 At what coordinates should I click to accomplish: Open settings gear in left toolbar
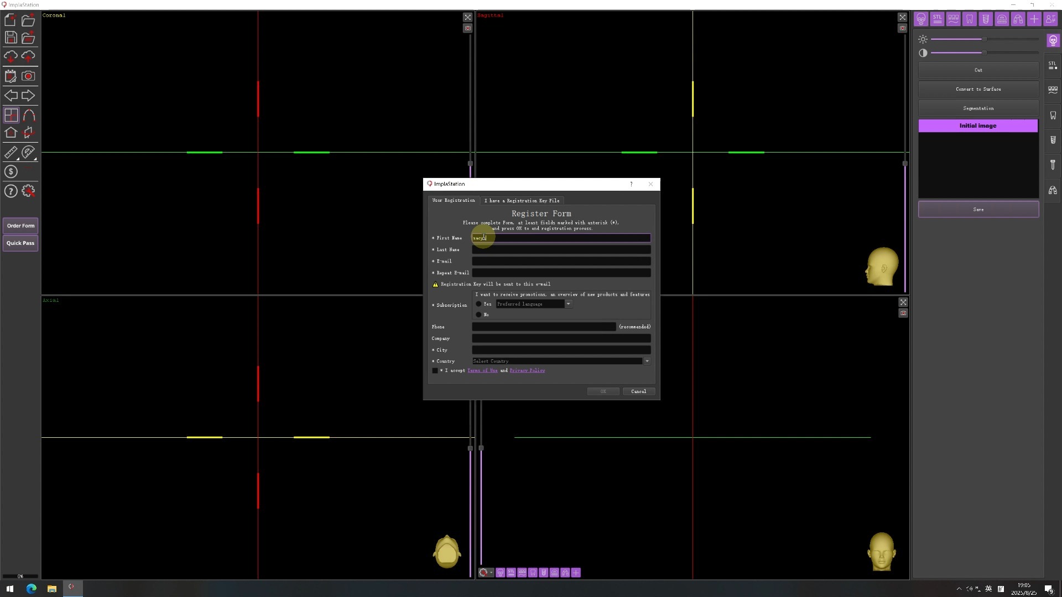(x=28, y=191)
